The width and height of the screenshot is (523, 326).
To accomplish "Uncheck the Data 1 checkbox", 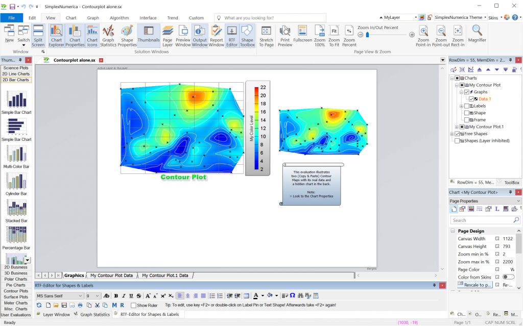I will [471, 99].
